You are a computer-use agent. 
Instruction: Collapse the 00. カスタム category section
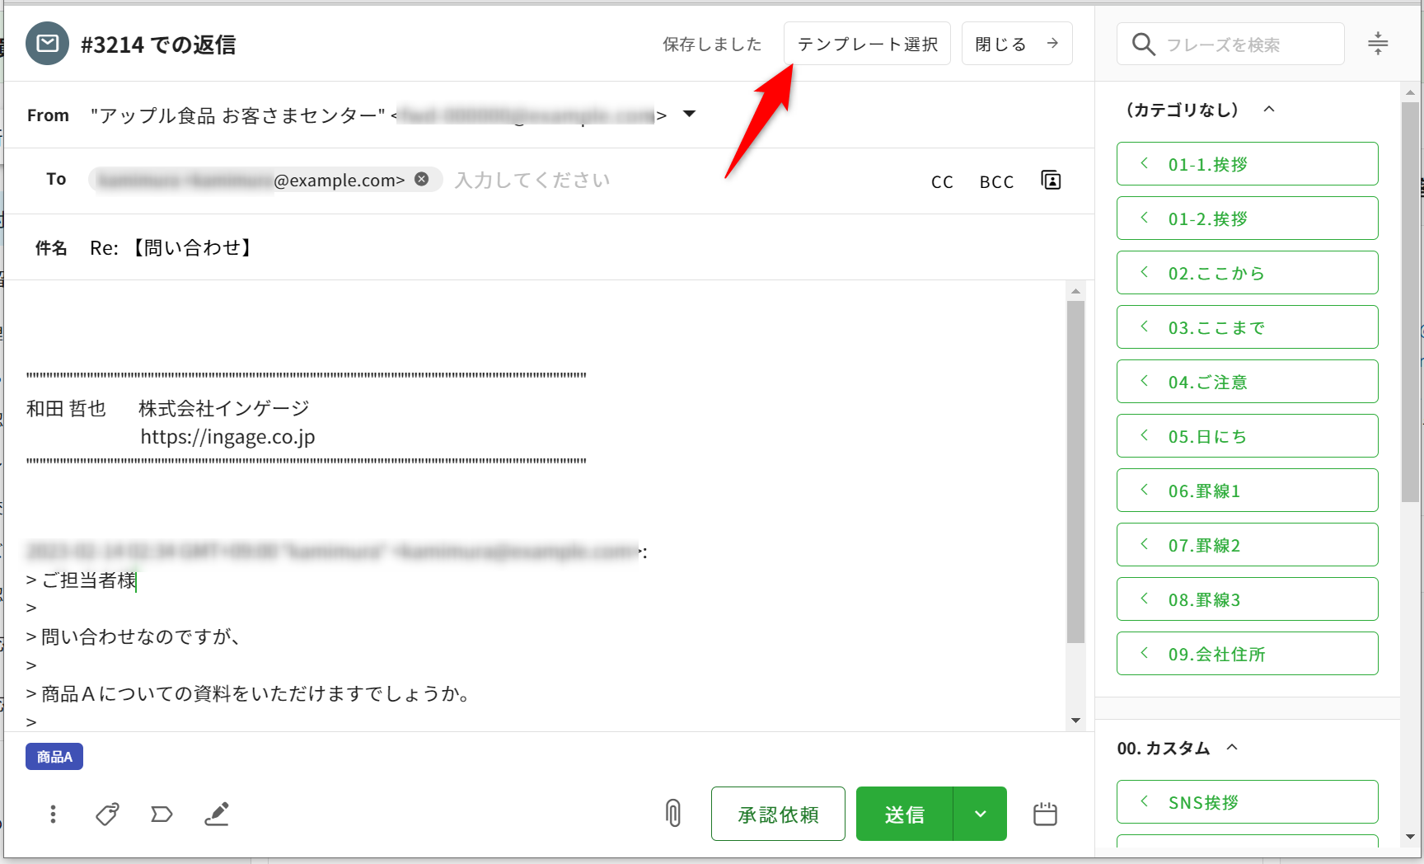(x=1232, y=748)
